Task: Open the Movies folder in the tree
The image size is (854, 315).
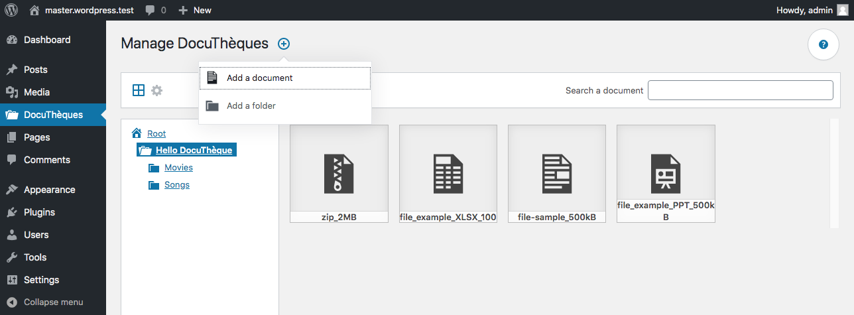Action: 178,167
